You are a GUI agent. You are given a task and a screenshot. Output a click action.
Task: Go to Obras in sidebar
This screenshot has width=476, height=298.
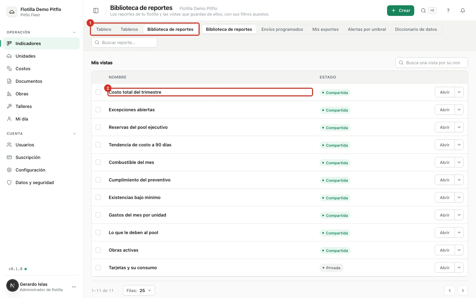(x=42, y=94)
